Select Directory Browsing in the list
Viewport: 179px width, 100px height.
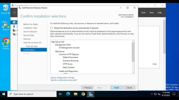pyautogui.click(x=70, y=61)
